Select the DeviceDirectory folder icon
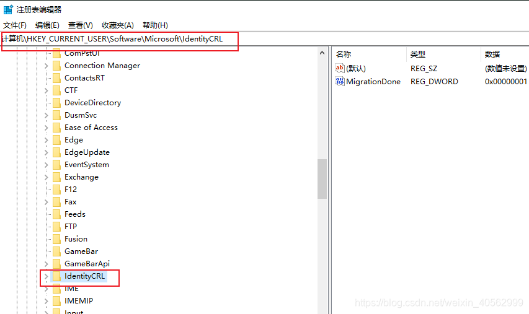 [x=56, y=103]
